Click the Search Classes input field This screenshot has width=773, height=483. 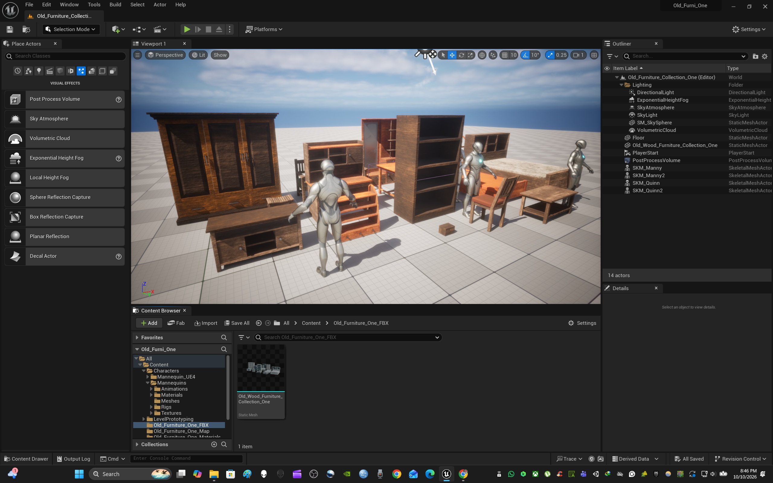(x=66, y=56)
